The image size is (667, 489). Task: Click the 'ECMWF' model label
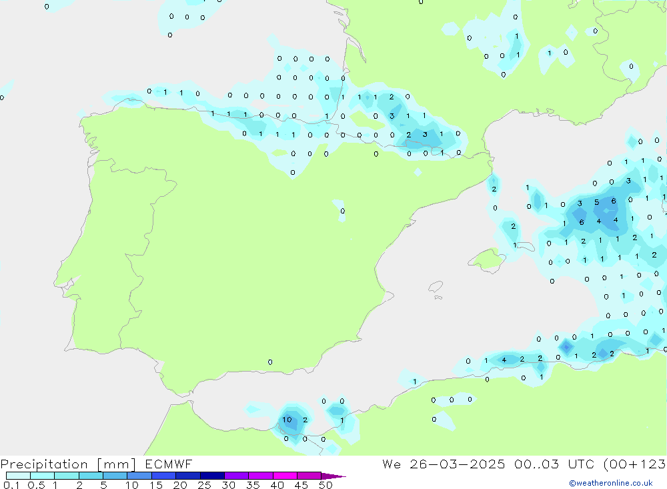[169, 464]
